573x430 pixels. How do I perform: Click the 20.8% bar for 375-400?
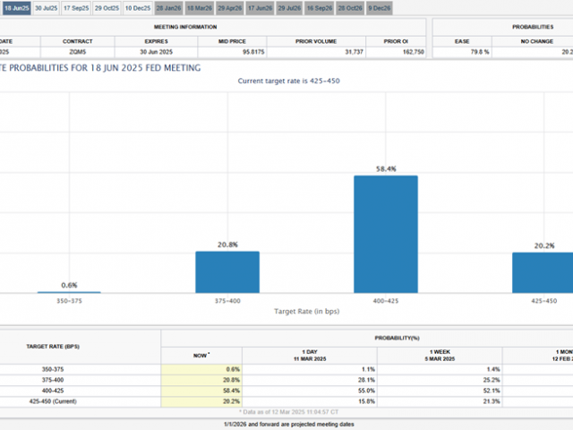tap(227, 271)
